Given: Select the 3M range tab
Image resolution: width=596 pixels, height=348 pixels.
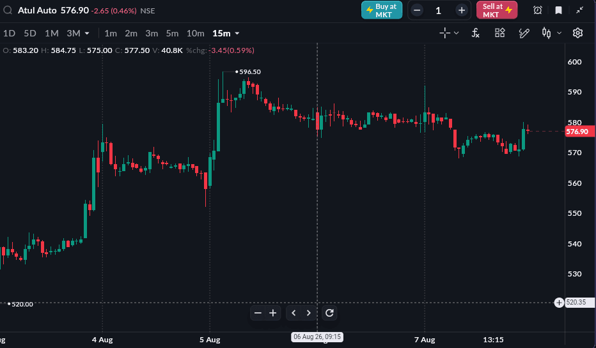Looking at the screenshot, I should (x=74, y=33).
